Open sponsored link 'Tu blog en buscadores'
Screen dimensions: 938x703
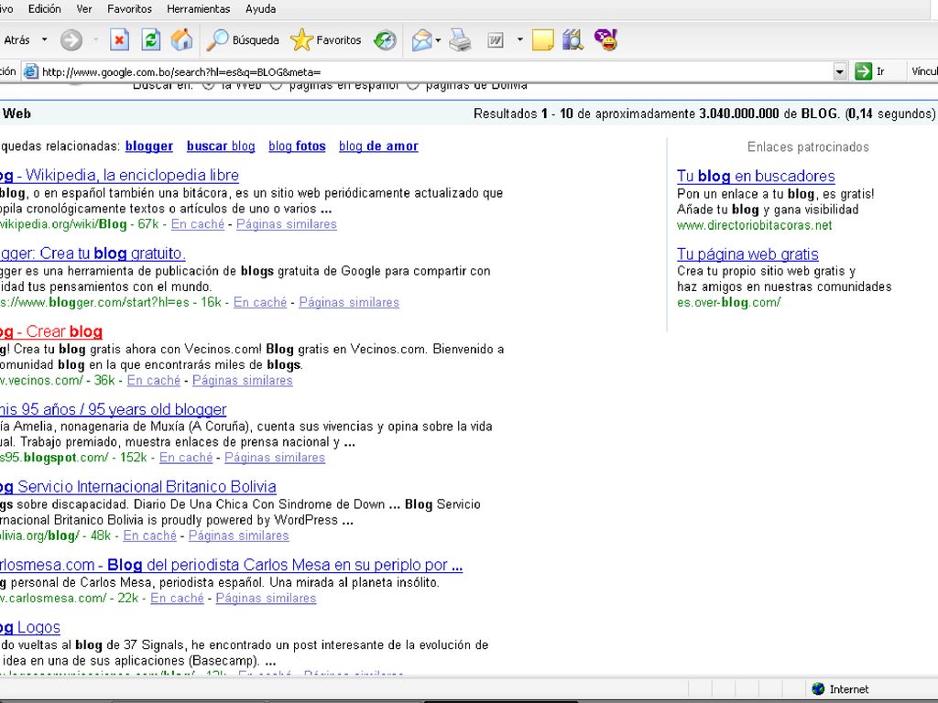pos(756,177)
